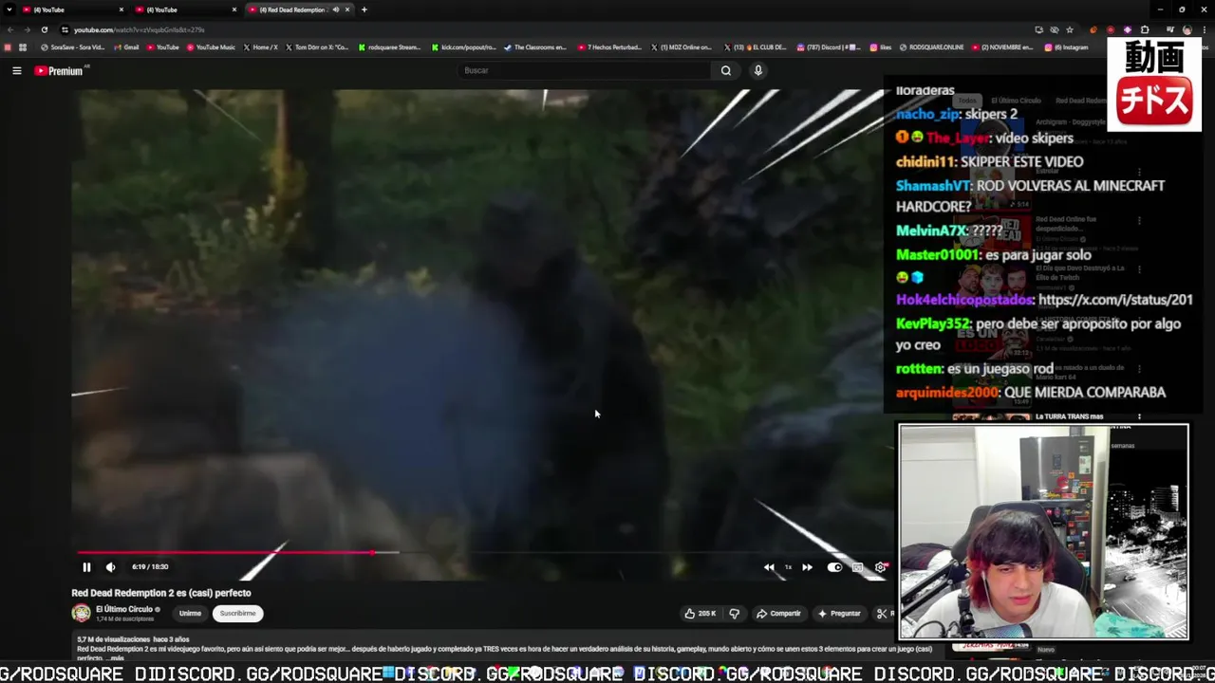Image resolution: width=1215 pixels, height=683 pixels.
Task: Open the Discord bookmark
Action: pyautogui.click(x=830, y=47)
